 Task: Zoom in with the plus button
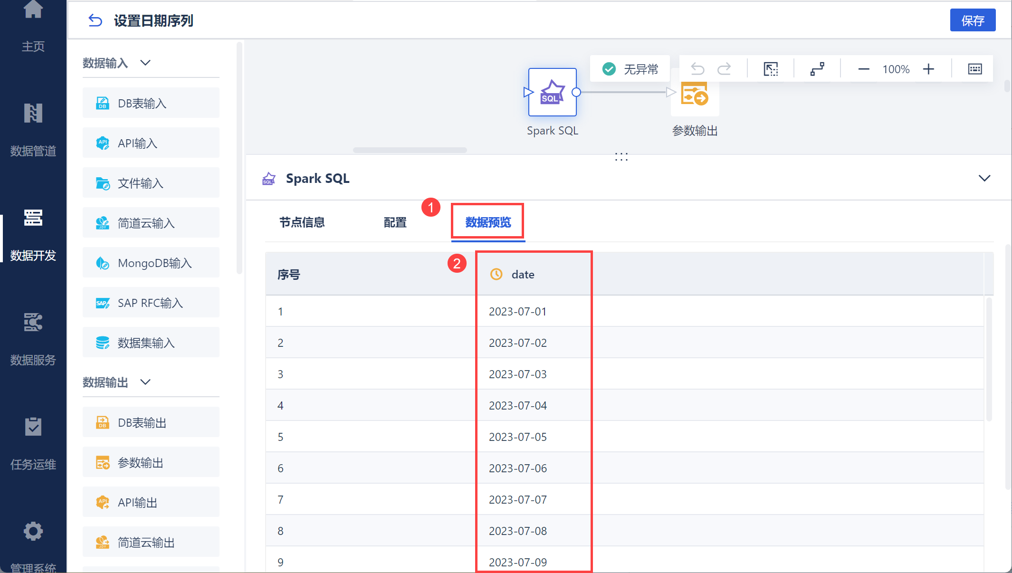(x=928, y=69)
